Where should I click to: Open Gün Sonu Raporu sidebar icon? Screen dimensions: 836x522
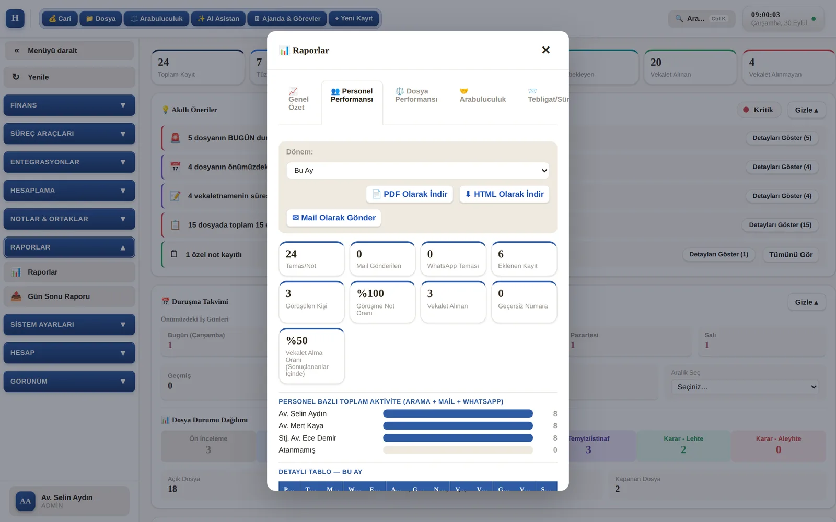coord(16,296)
